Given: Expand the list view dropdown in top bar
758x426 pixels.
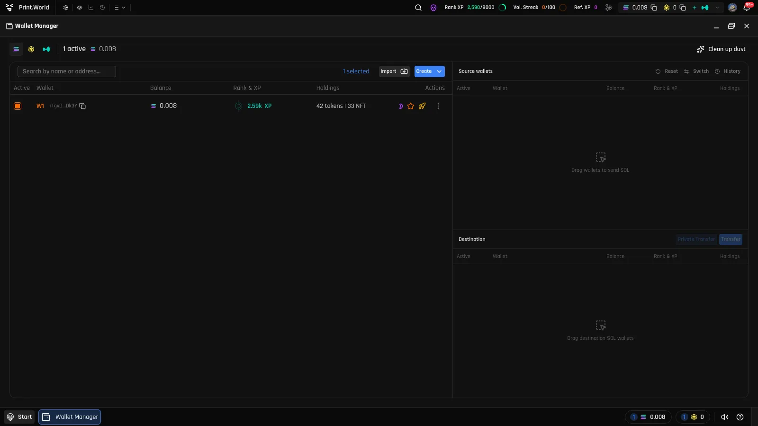Looking at the screenshot, I should click(119, 8).
